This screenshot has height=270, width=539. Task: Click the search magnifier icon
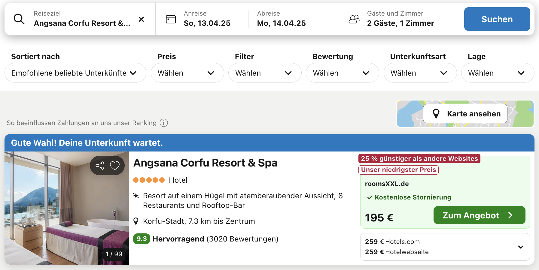point(19,19)
